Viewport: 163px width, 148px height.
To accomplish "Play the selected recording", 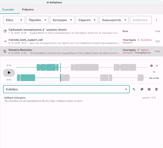I will pyautogui.click(x=9, y=73).
